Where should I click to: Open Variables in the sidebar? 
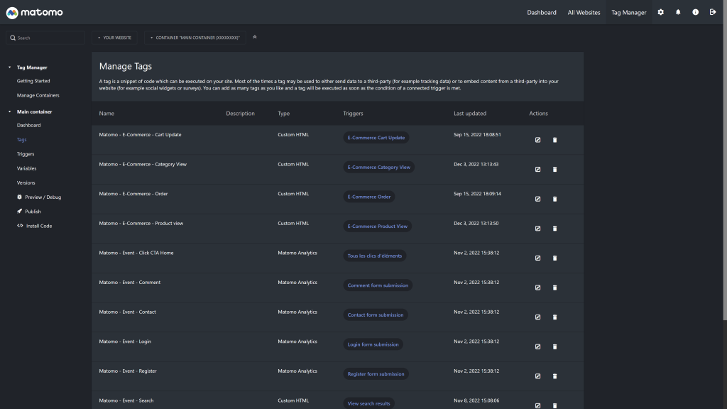[x=26, y=168]
